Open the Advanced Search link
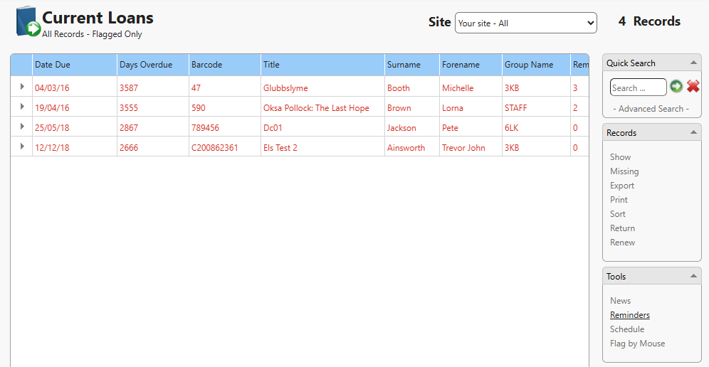Image resolution: width=709 pixels, height=367 pixels. (651, 109)
